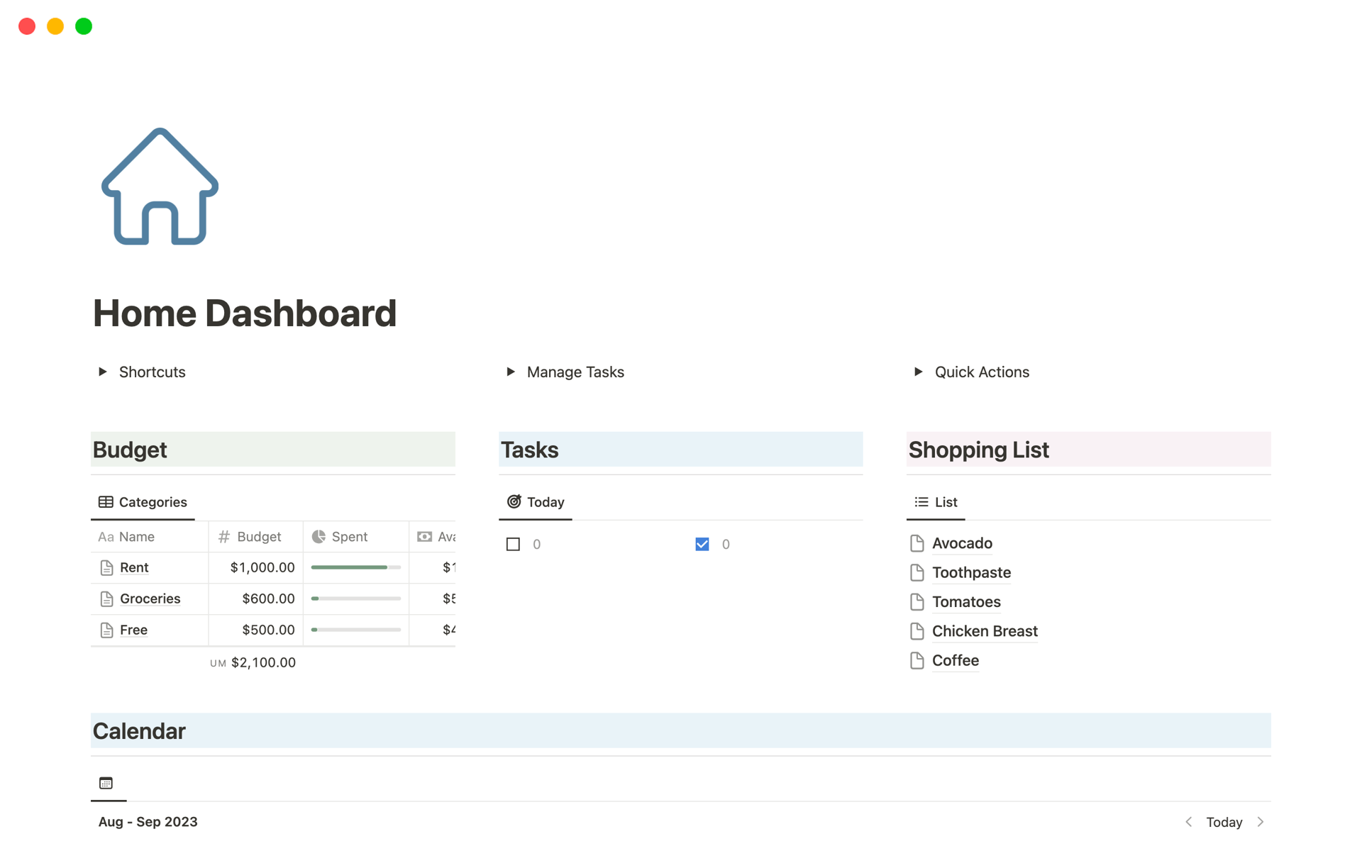Screen dimensions: 1362x851
Task: Click the Today button in Calendar navigation
Action: pyautogui.click(x=1224, y=821)
